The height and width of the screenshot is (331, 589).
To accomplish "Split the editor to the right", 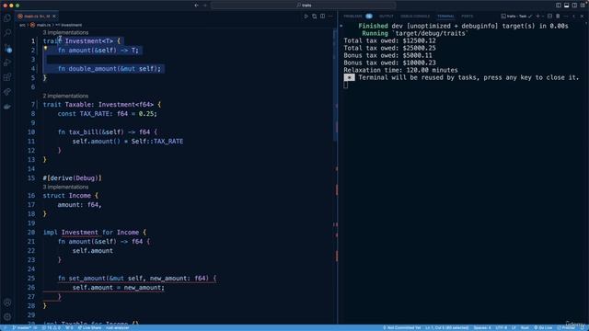I will tap(323, 17).
